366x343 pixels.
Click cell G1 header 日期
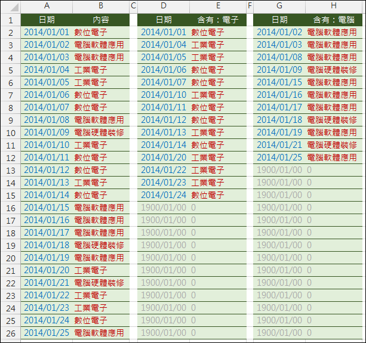[x=279, y=20]
